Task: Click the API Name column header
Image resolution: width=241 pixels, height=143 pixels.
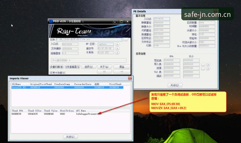Action: tap(81, 111)
